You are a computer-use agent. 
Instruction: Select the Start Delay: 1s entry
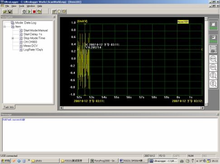coord(33,34)
